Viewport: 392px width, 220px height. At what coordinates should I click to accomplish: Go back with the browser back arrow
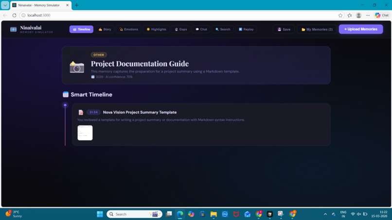pyautogui.click(x=5, y=15)
